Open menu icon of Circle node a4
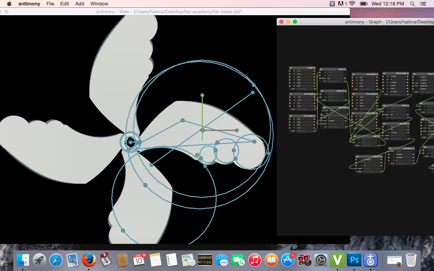The width and height of the screenshot is (434, 271). 377,113
